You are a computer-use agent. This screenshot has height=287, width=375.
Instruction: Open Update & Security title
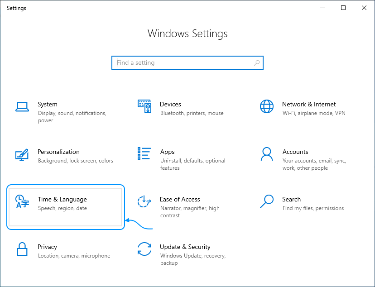185,247
